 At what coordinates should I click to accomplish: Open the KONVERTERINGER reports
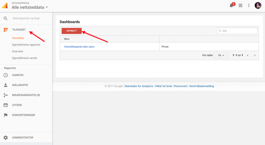point(24,115)
